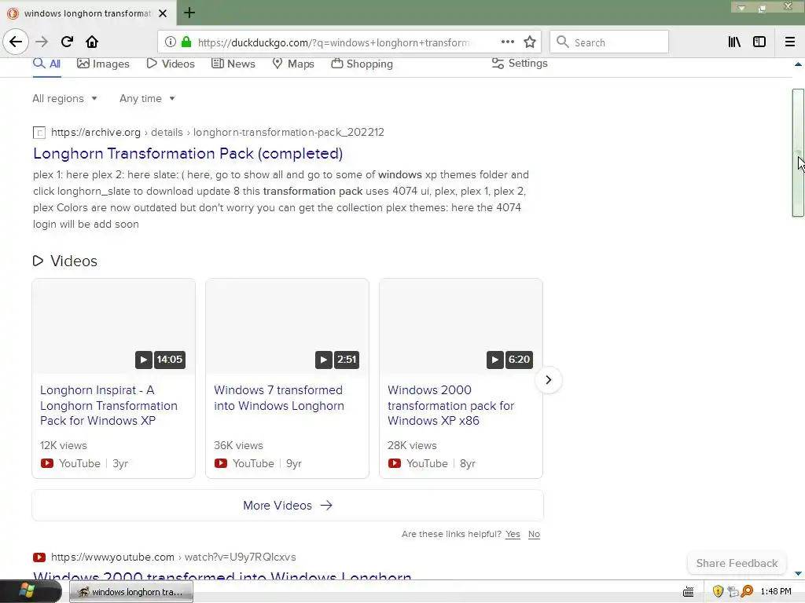Select the Firefox taskbar window button
The image size is (805, 603).
click(131, 592)
